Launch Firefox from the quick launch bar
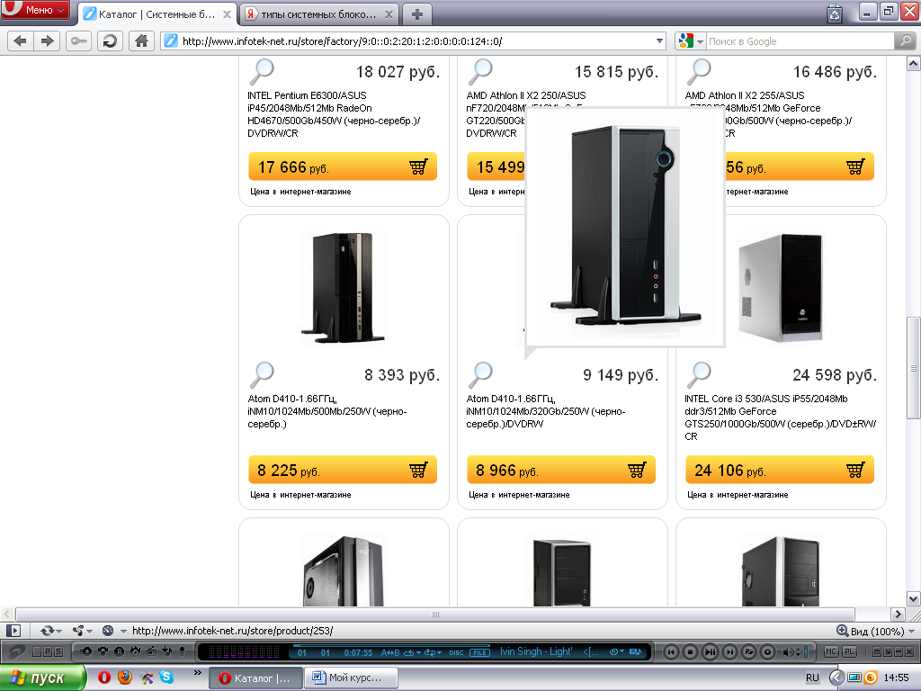921x691 pixels. pos(124,677)
